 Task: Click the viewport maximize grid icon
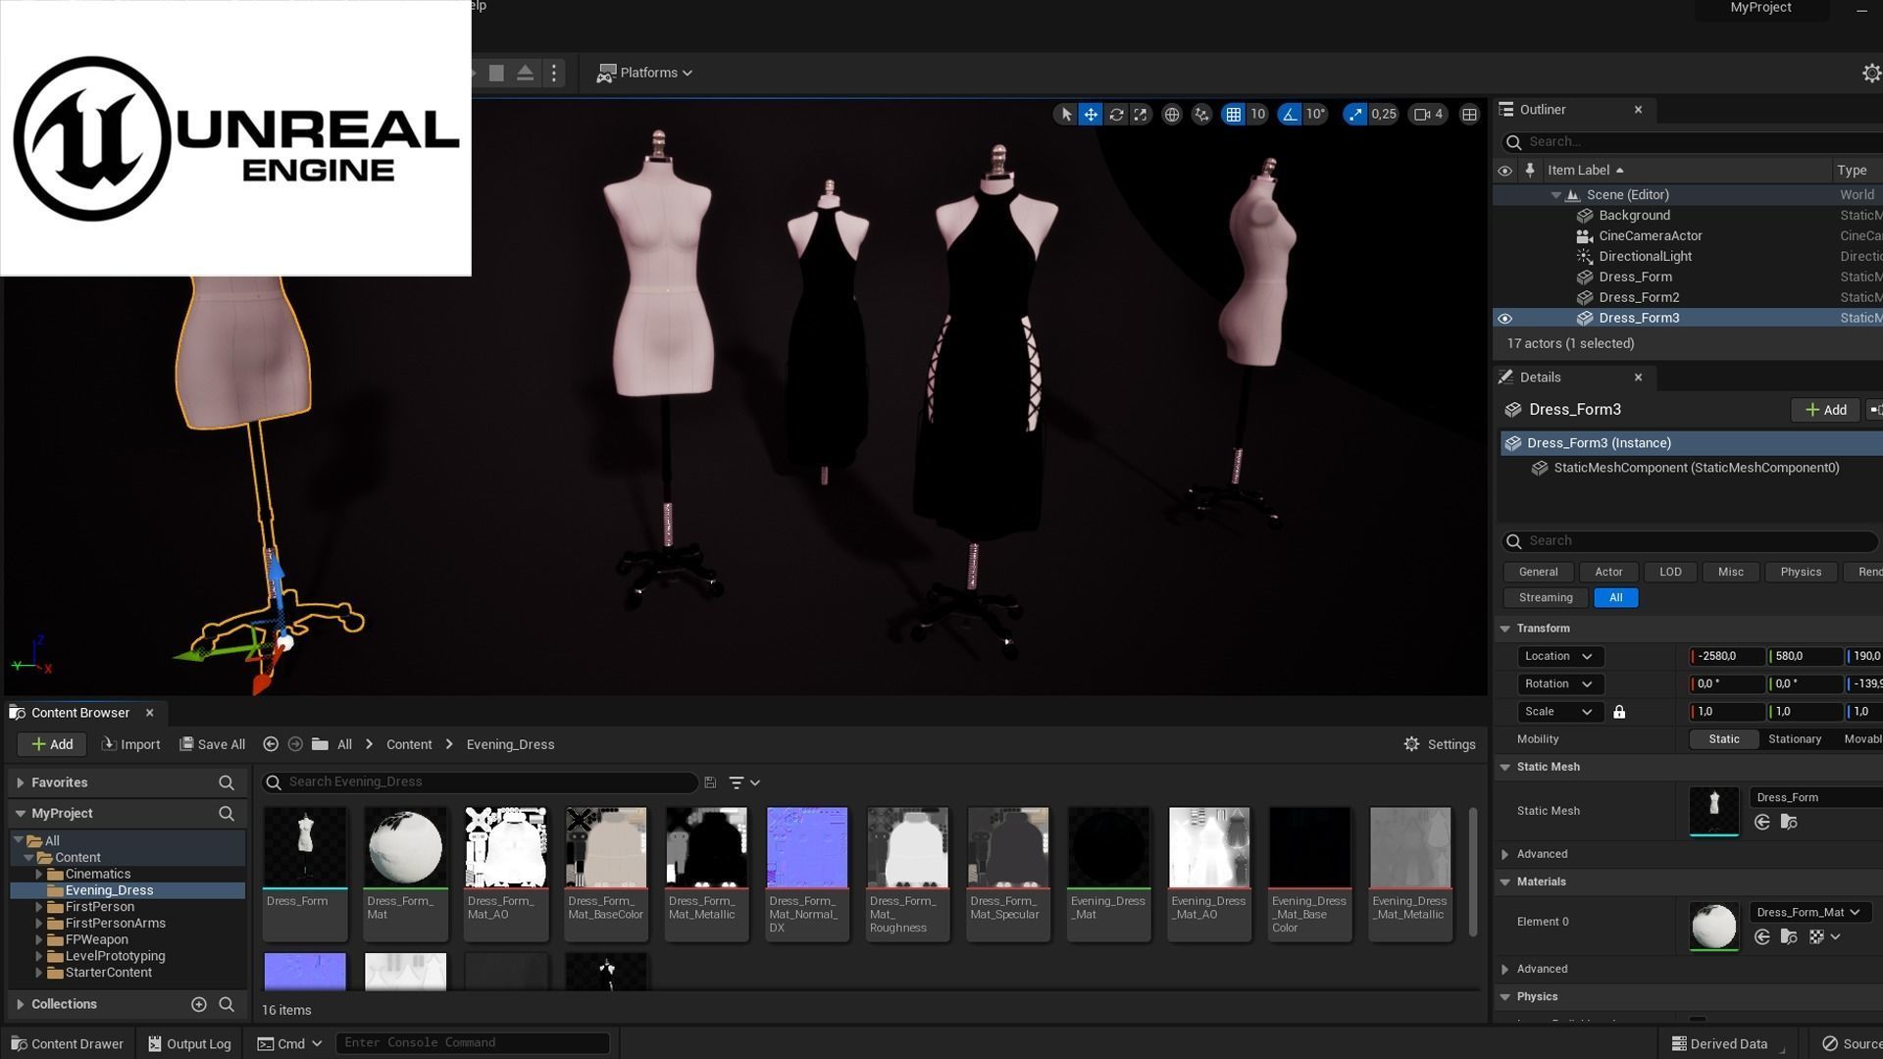point(1469,114)
